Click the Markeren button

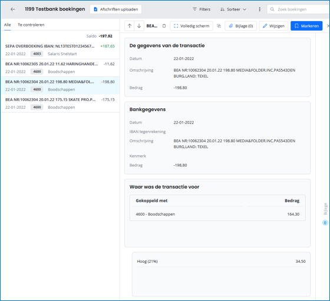pos(306,26)
